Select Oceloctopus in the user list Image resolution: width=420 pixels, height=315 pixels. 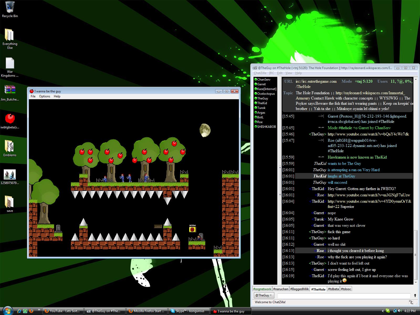[x=265, y=94]
